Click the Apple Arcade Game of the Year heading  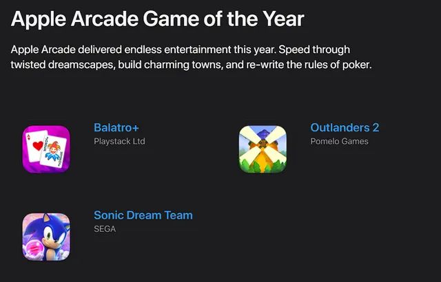coord(158,19)
